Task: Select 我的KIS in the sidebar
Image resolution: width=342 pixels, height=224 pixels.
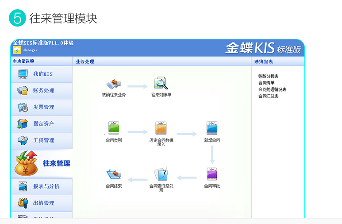Action: (42, 74)
